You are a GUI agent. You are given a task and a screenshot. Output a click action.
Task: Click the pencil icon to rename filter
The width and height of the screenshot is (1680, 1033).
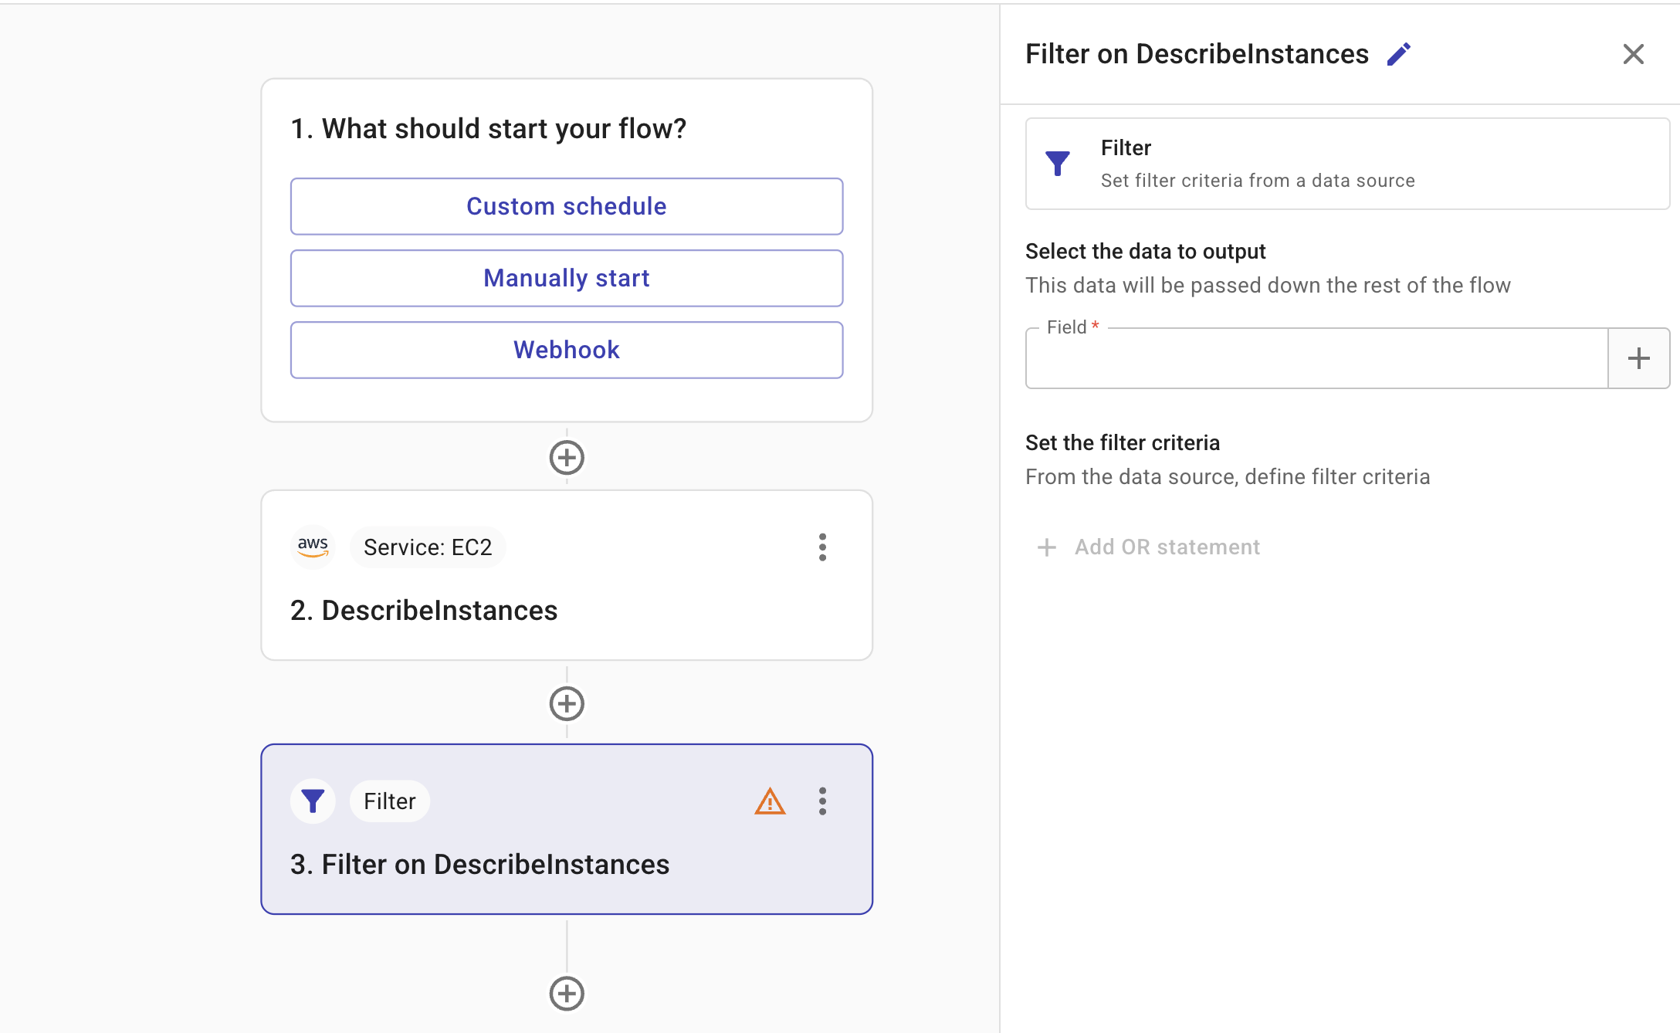[x=1398, y=55]
